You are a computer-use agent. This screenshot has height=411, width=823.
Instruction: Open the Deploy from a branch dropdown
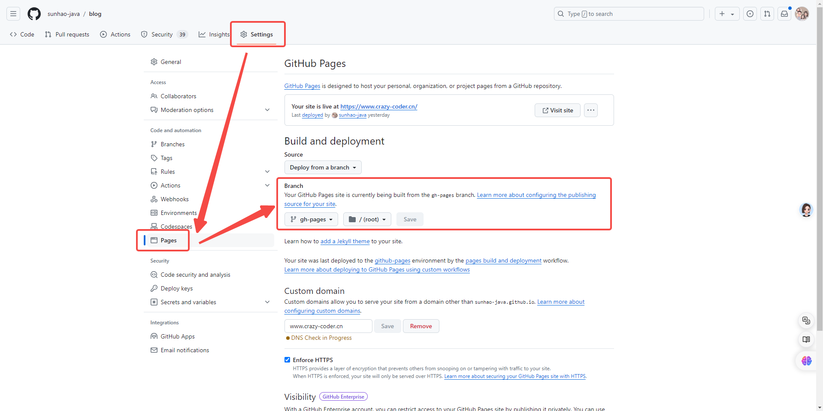coord(323,167)
